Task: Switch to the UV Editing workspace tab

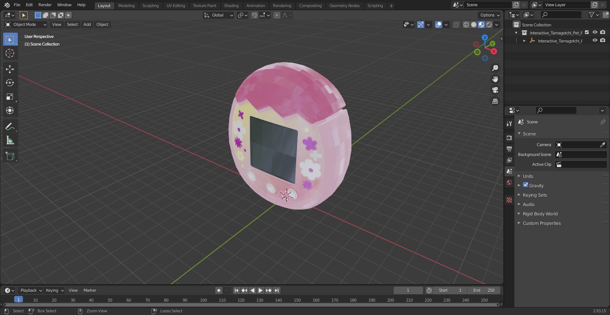Action: pos(175,6)
